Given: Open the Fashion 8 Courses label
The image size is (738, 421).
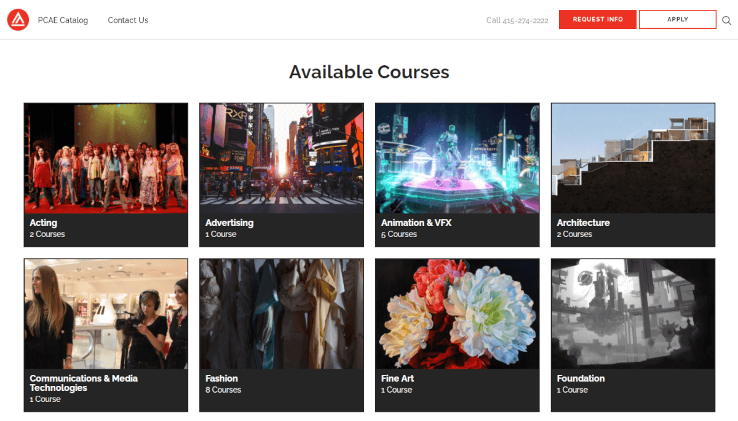Looking at the screenshot, I should point(223,390).
